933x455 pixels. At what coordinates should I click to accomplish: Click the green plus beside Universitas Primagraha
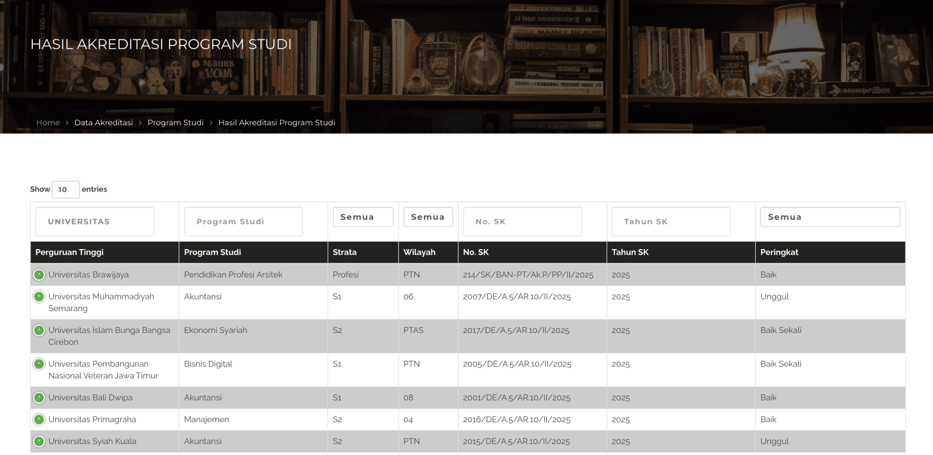[x=39, y=419]
